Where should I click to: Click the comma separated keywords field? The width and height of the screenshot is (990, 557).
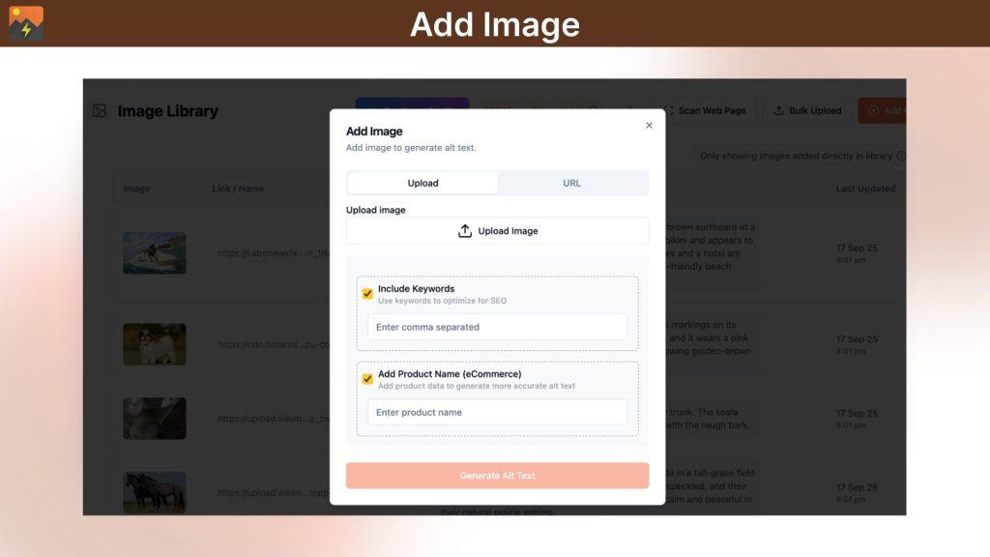tap(497, 326)
